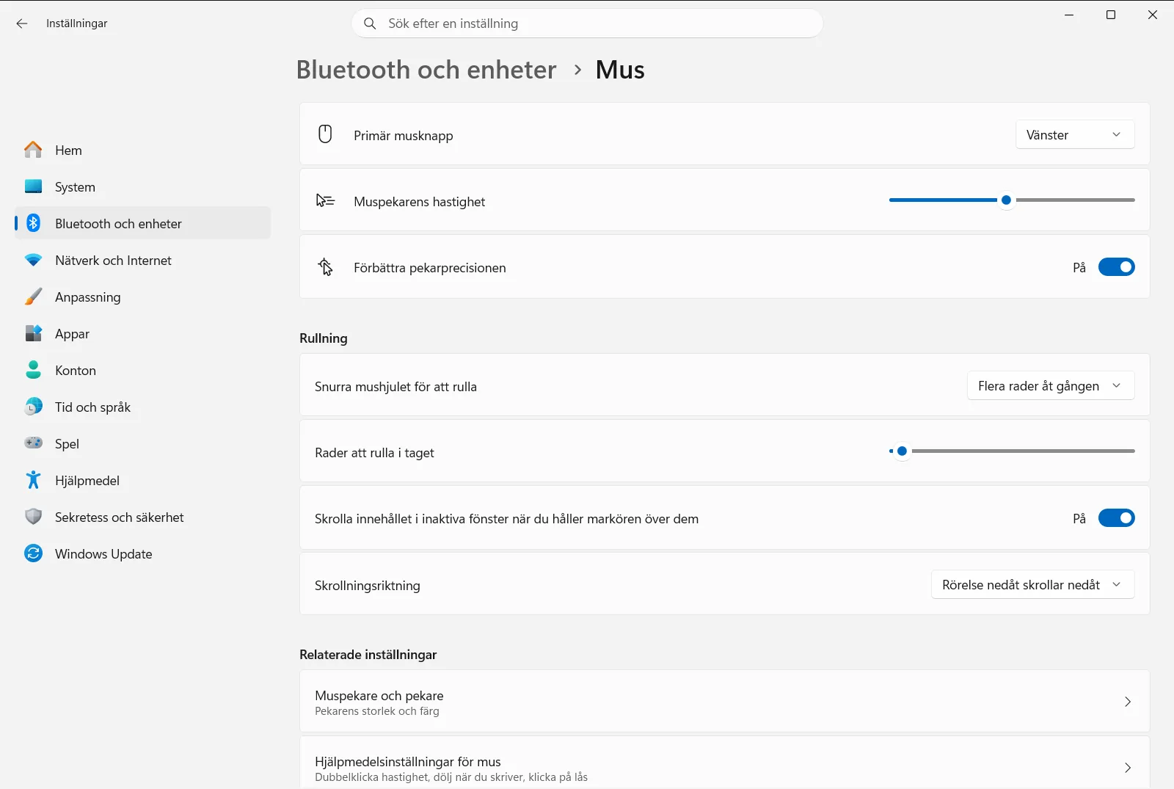Viewport: 1174px width, 789px height.
Task: Open Hjälpmedelsinställningar för mus
Action: pos(724,763)
